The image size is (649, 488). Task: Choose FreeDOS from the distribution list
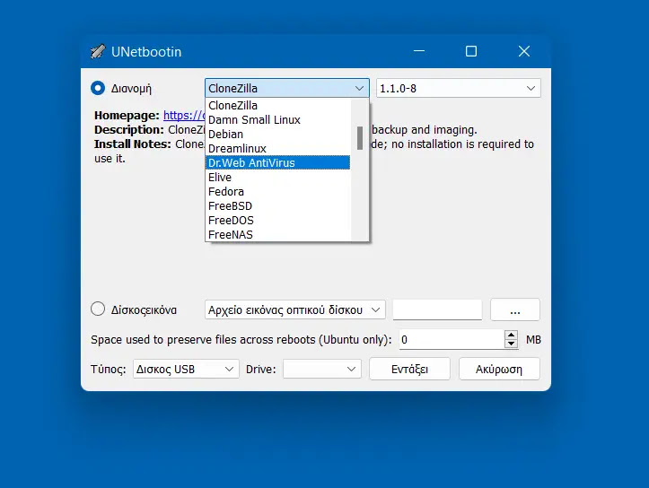pyautogui.click(x=277, y=221)
